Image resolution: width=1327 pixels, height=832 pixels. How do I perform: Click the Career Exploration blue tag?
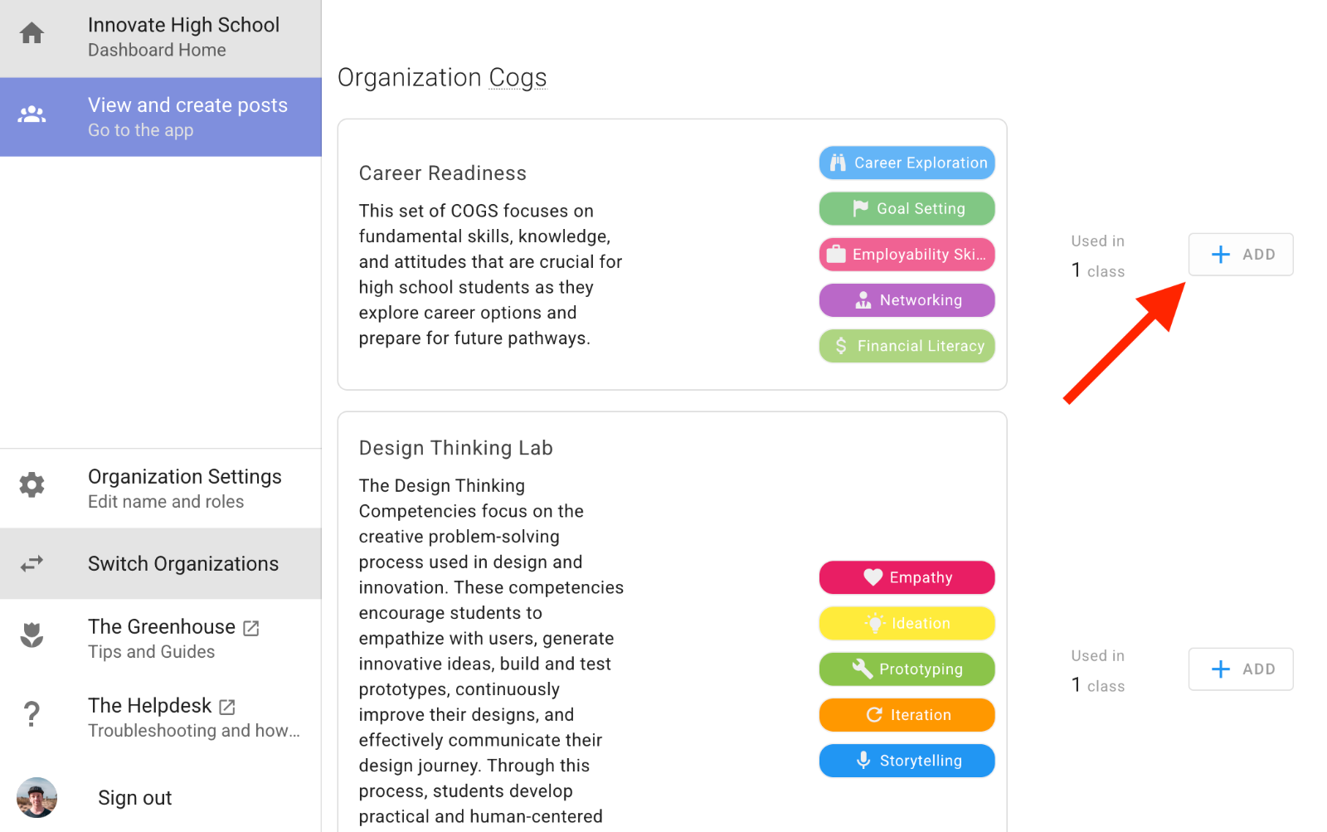coord(907,163)
